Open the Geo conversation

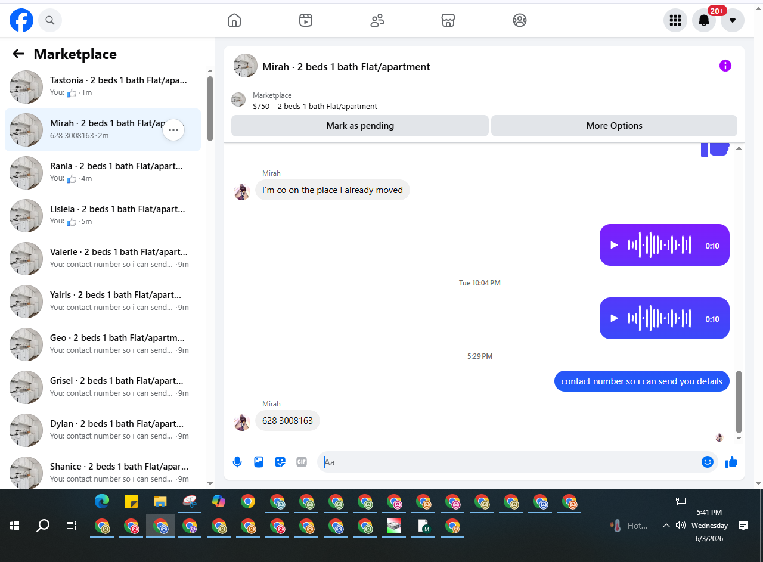tap(103, 344)
